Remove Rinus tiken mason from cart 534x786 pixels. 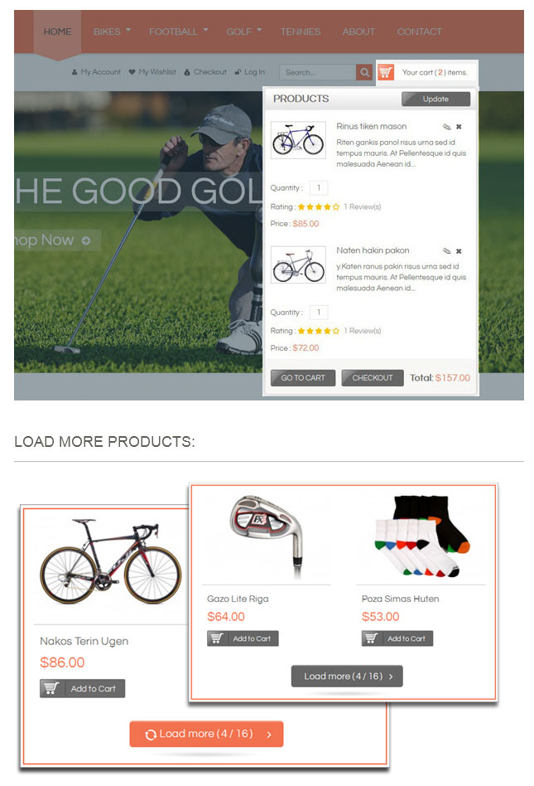[459, 127]
